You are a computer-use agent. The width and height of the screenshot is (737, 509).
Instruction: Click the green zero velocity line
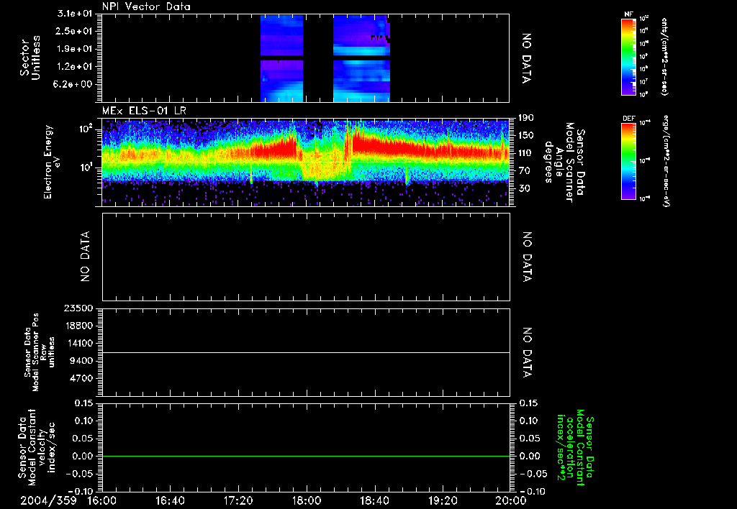point(306,456)
